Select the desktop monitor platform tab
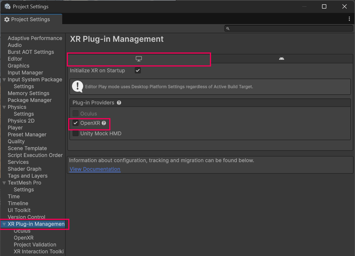The height and width of the screenshot is (256, 355). [139, 59]
